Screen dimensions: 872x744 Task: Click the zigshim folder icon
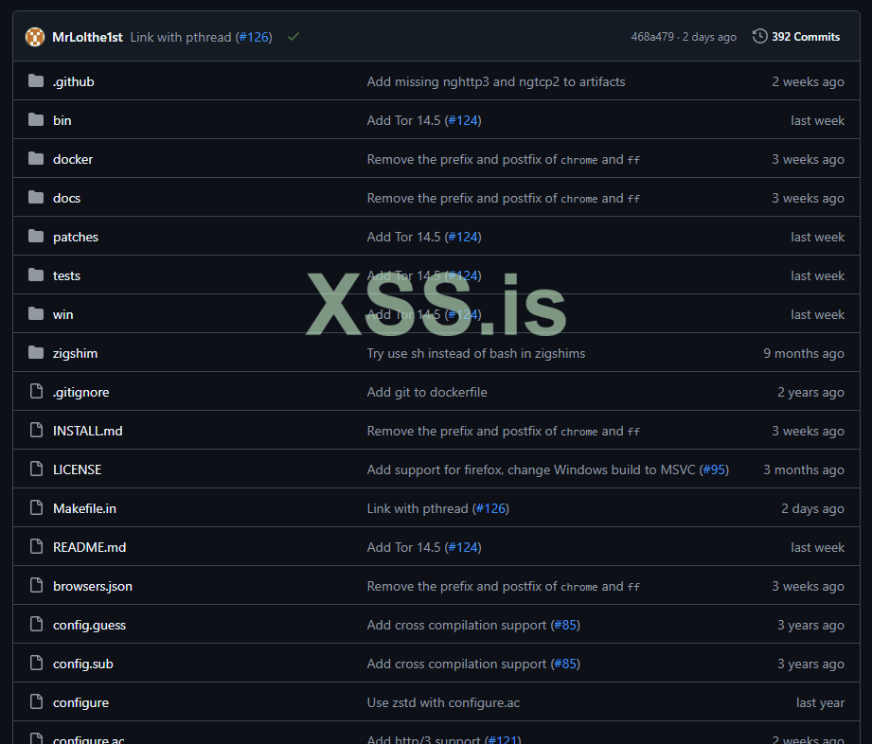pos(36,353)
